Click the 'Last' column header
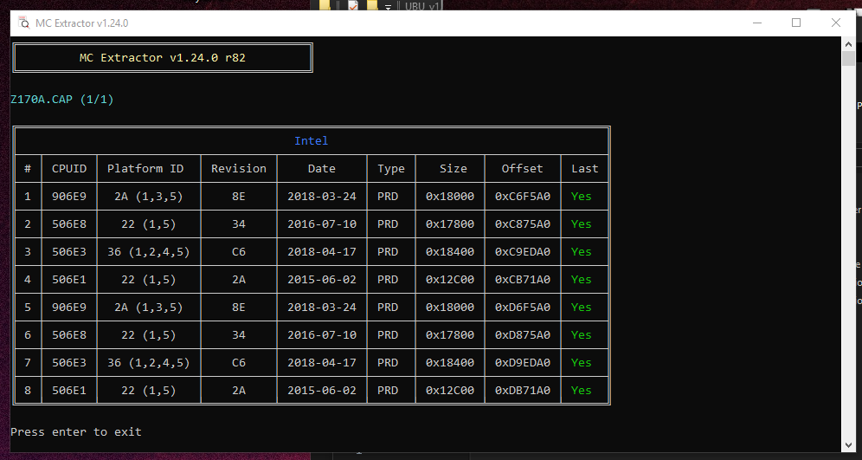This screenshot has height=460, width=862. 584,168
